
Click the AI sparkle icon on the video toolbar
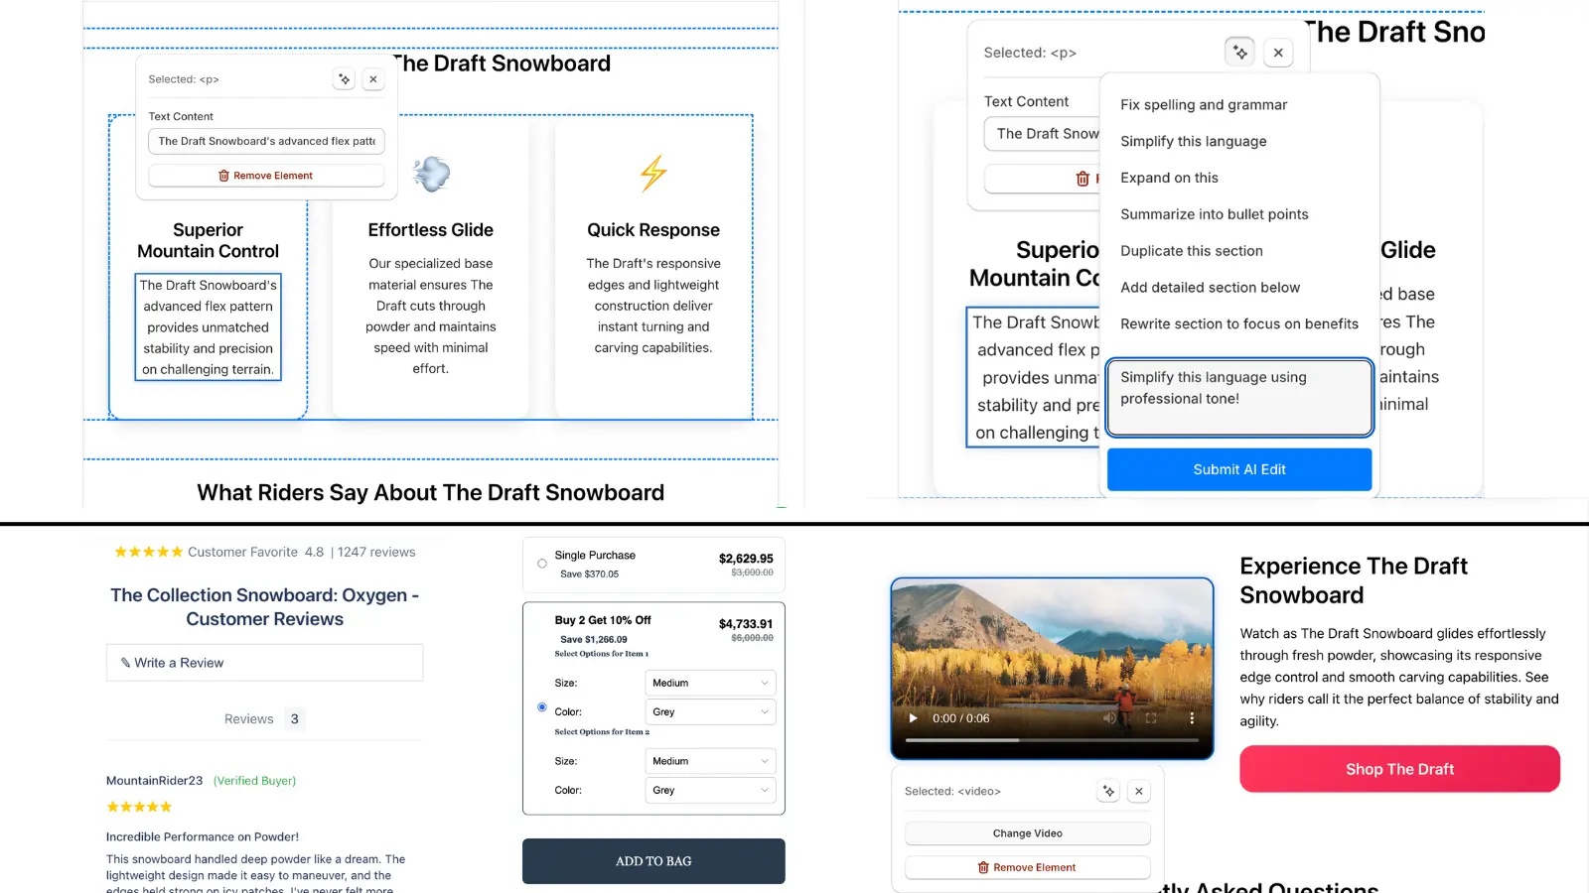point(1107,791)
